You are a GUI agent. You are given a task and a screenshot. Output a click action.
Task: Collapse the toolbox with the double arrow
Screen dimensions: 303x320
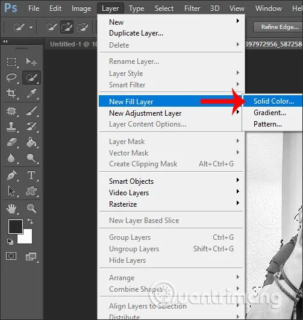click(5, 42)
